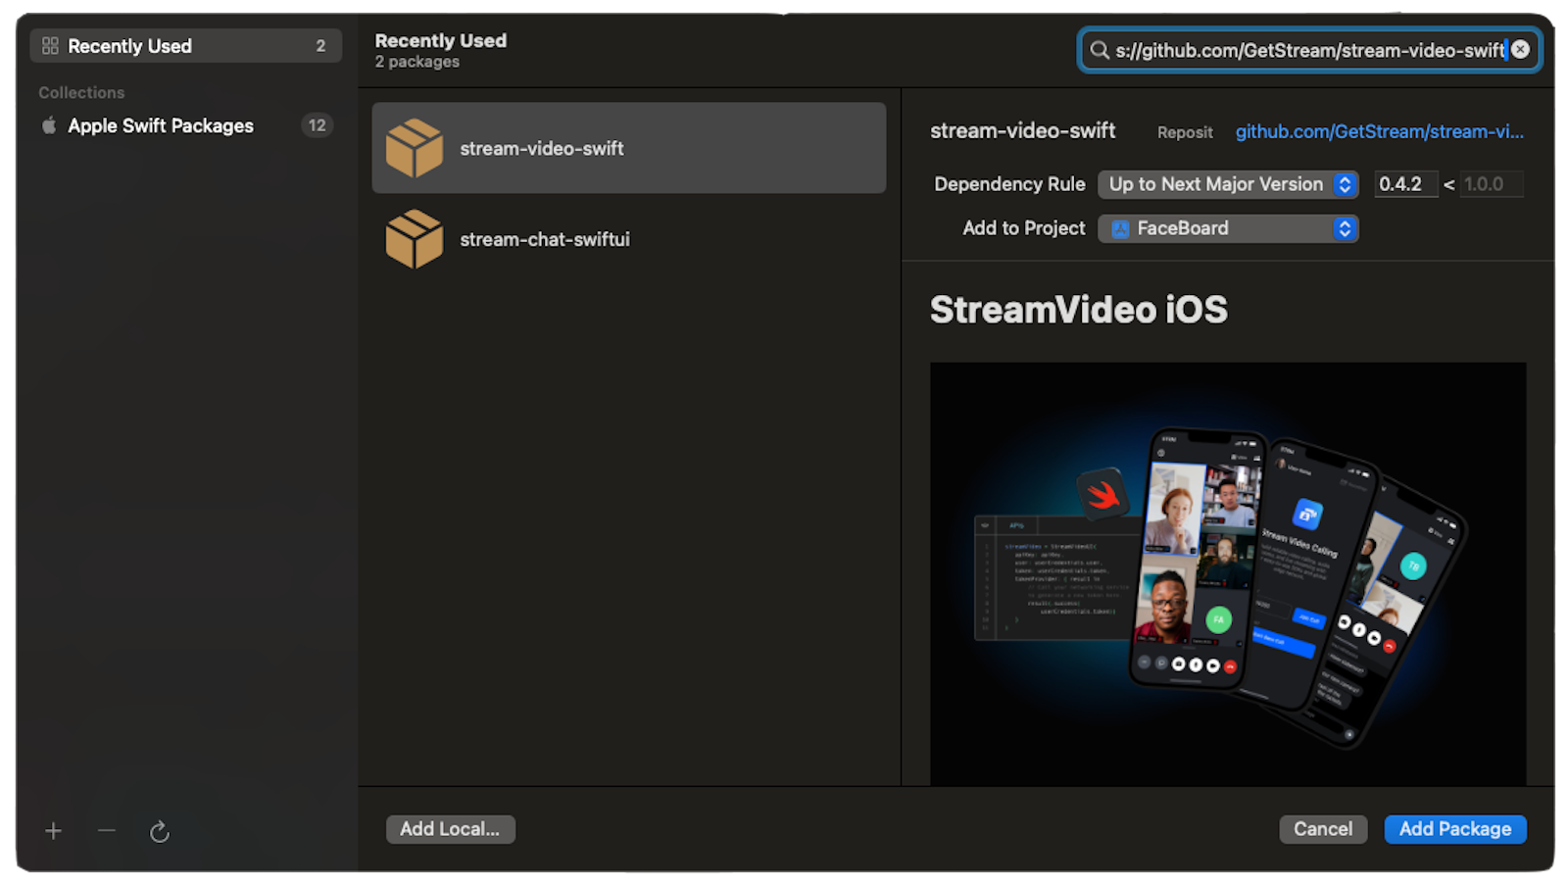Expand the Up to Next Major Version selector
The height and width of the screenshot is (885, 1568).
[1346, 184]
